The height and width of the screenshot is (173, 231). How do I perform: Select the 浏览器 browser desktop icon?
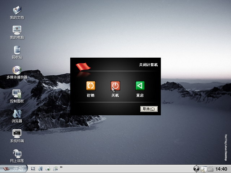pos(17,116)
